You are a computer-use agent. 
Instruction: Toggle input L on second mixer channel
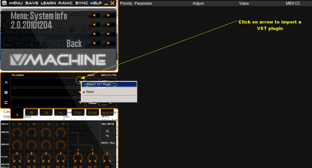[x=28, y=124]
